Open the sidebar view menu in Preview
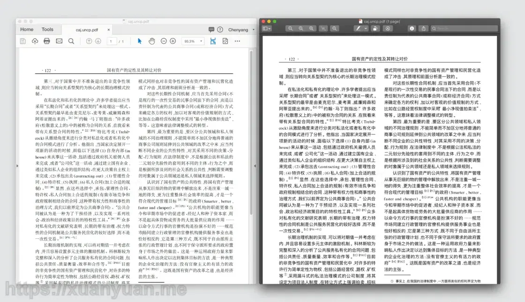The width and height of the screenshot is (525, 302). point(267,29)
